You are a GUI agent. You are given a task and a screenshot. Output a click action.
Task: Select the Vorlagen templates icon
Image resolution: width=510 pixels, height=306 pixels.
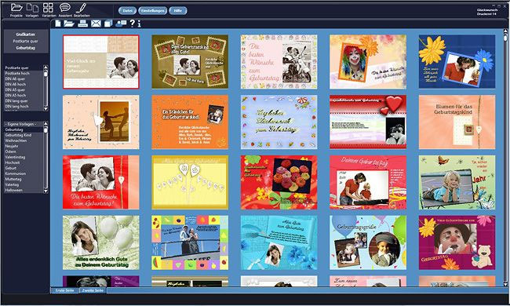[x=32, y=8]
